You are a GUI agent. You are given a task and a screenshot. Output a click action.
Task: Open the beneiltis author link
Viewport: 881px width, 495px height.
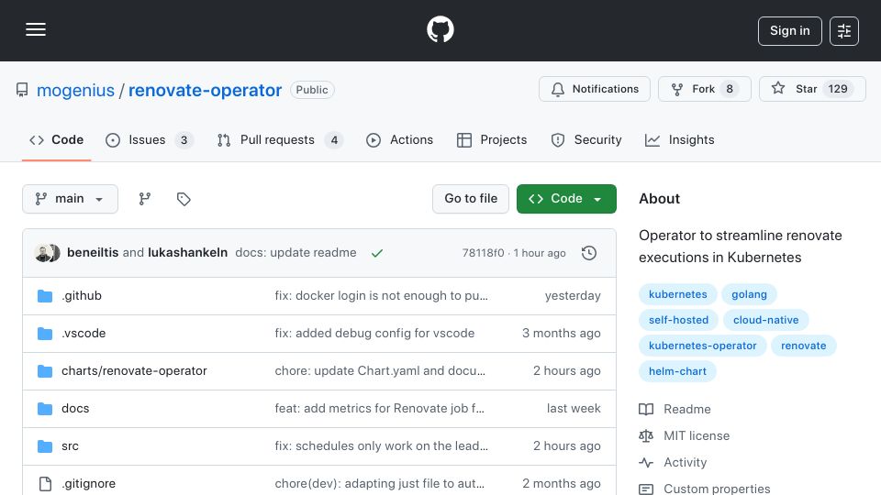pos(93,253)
